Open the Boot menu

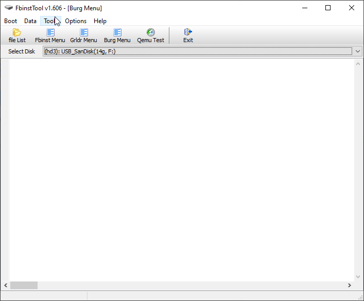pos(10,21)
